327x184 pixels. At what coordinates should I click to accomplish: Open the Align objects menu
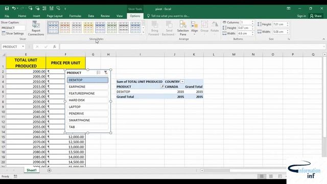pos(194,28)
